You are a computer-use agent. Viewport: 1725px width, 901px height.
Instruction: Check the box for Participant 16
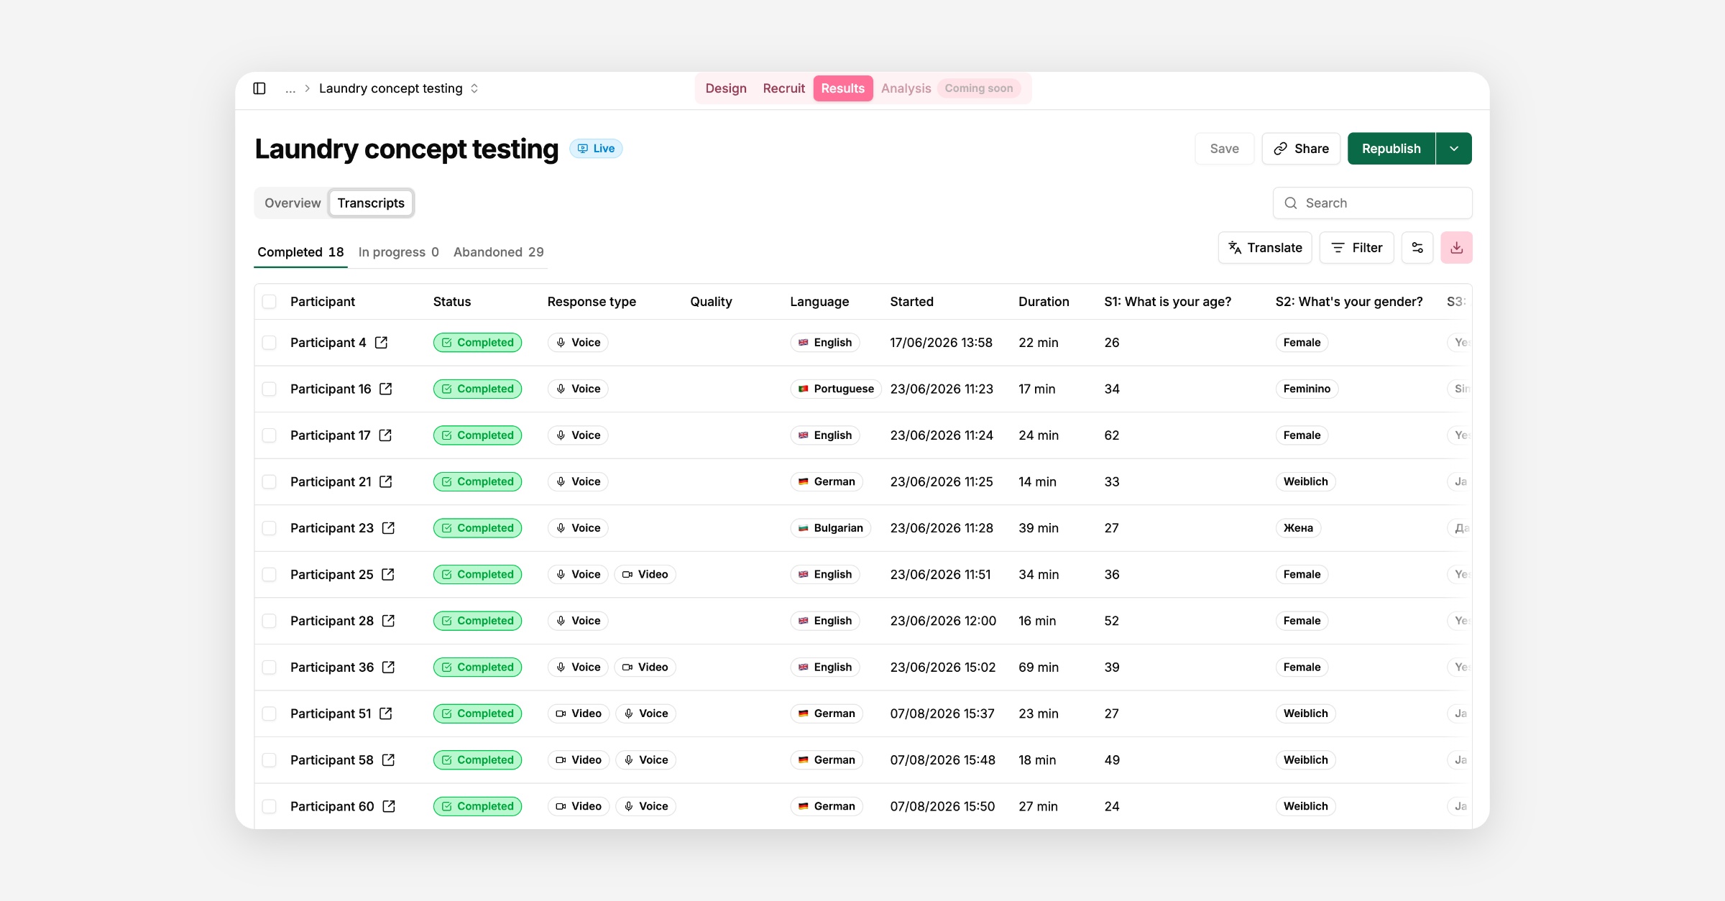point(270,389)
